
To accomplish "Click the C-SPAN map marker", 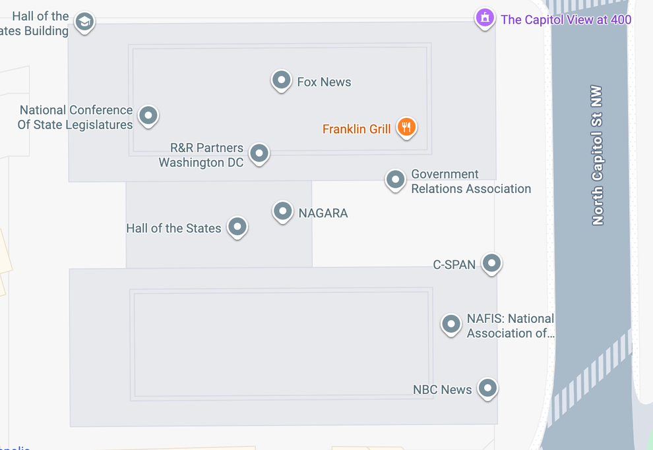I will [491, 264].
